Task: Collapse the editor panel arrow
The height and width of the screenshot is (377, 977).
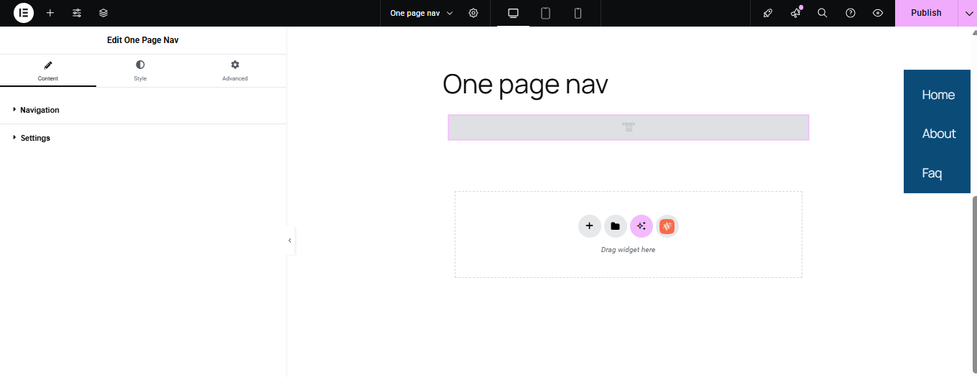Action: coord(290,241)
